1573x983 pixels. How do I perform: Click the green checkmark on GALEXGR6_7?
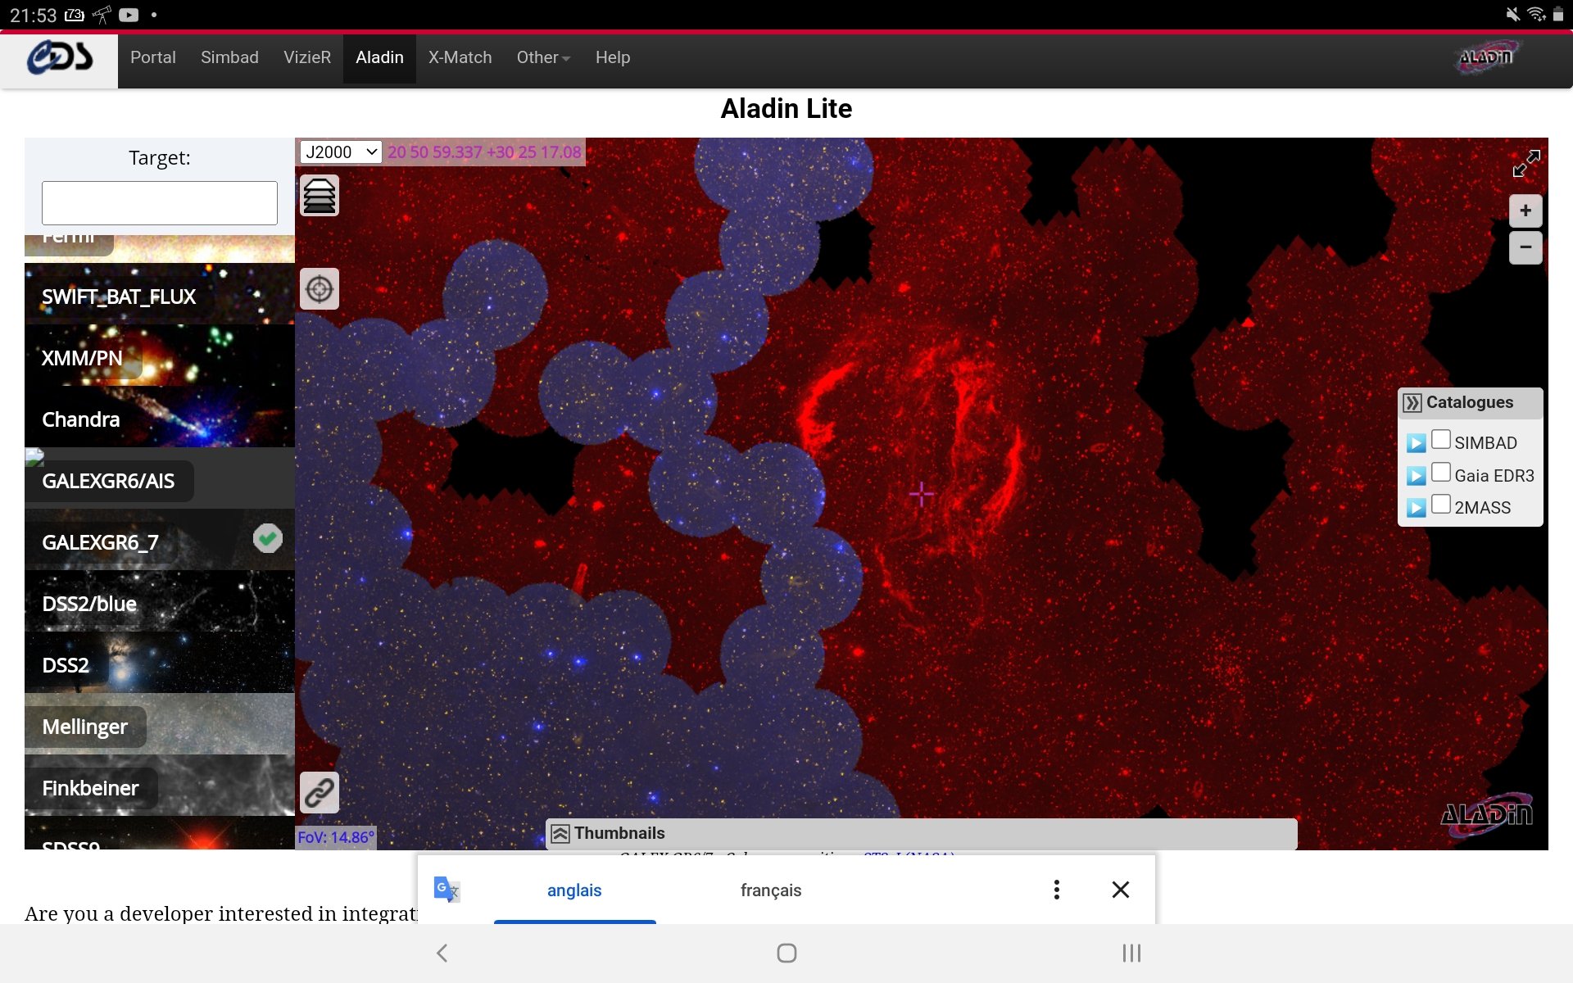coord(268,538)
